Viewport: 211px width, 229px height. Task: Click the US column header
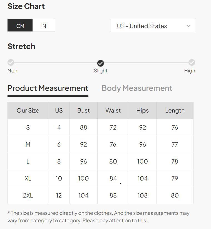click(x=59, y=111)
